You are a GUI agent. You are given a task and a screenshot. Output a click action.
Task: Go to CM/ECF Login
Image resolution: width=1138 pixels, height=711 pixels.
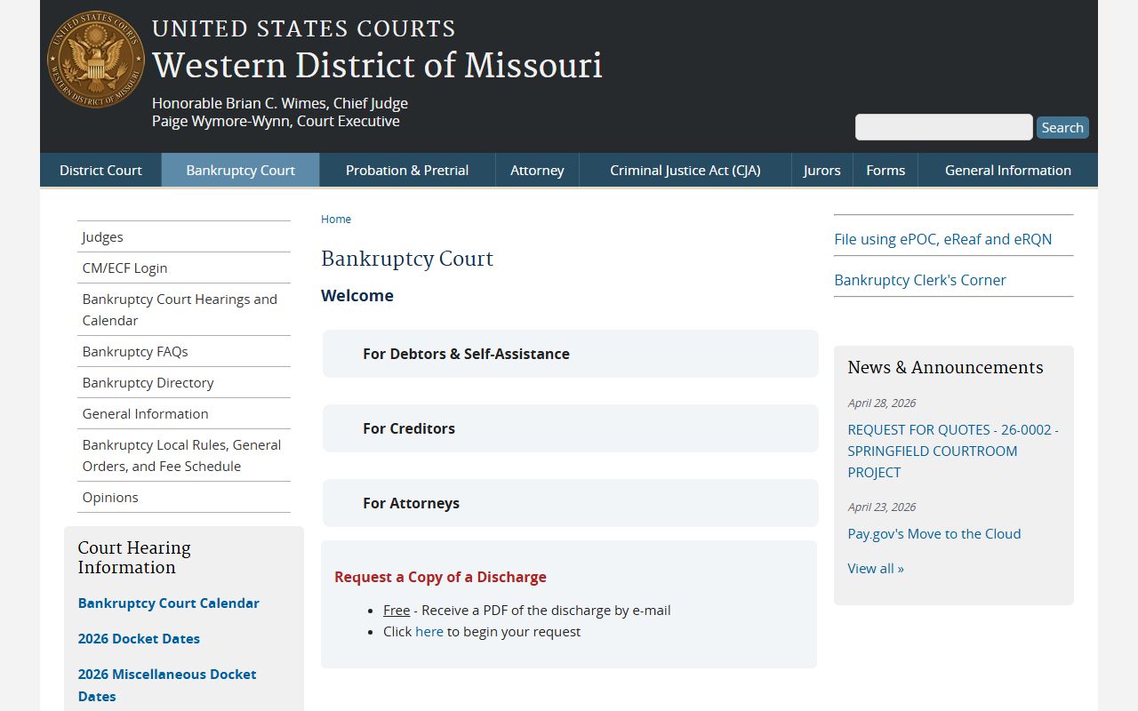coord(184,268)
